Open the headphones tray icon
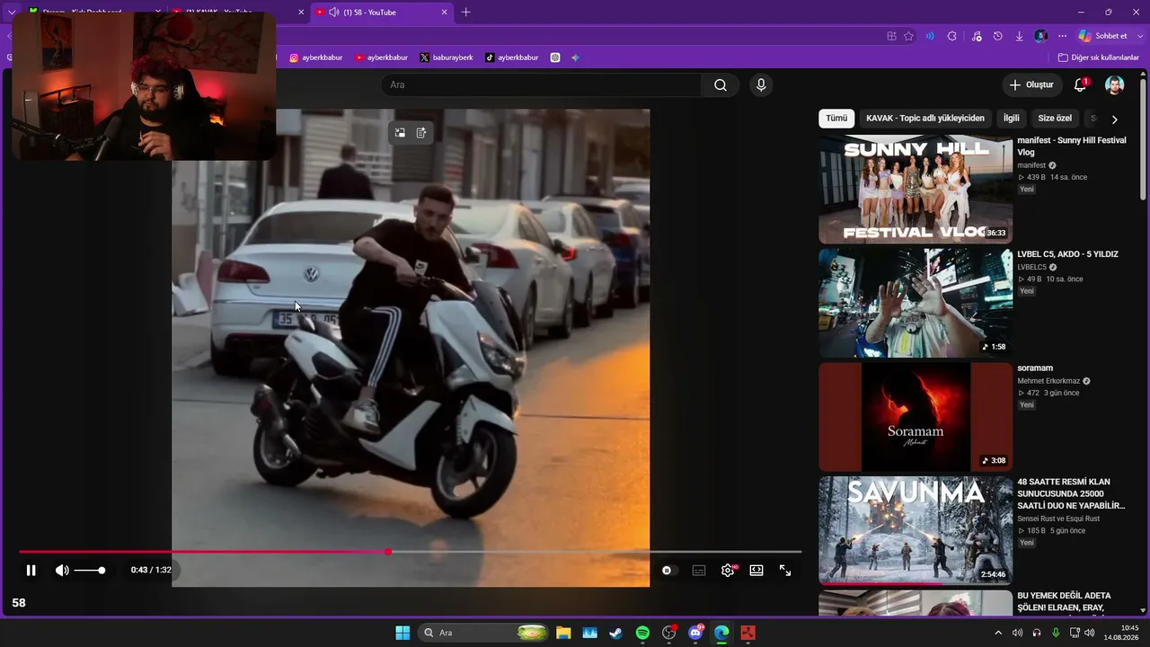1150x647 pixels. click(x=1037, y=633)
